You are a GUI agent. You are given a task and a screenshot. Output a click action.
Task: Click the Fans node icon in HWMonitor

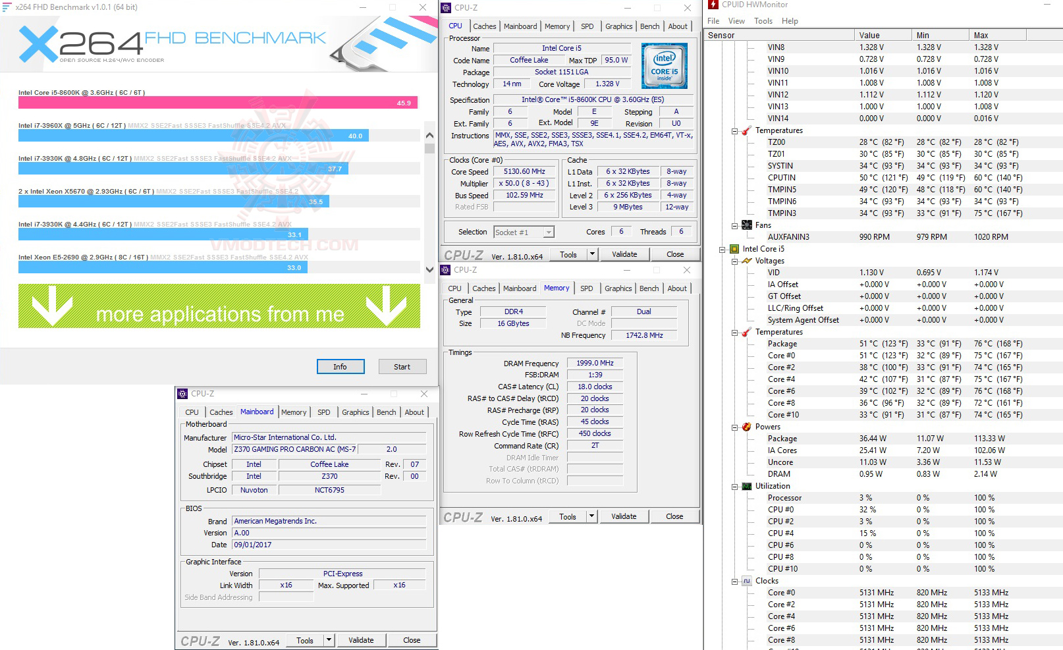pyautogui.click(x=747, y=225)
